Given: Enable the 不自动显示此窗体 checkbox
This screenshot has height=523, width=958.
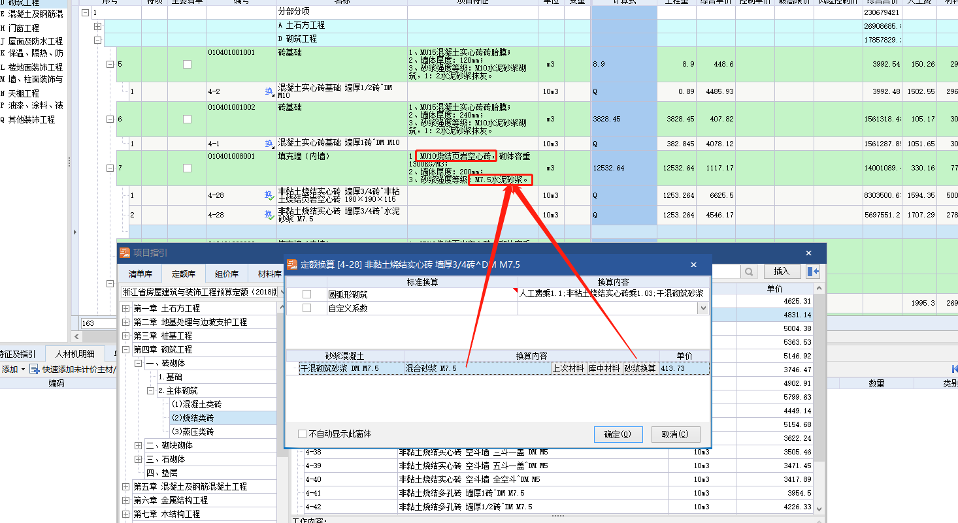Looking at the screenshot, I should tap(302, 434).
